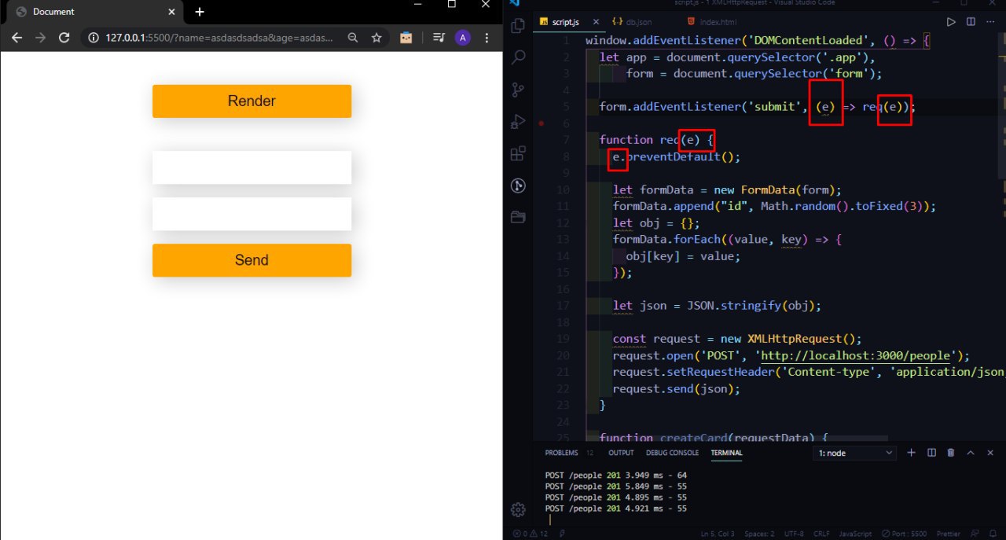Image resolution: width=1006 pixels, height=540 pixels.
Task: Open a new Chrome tab
Action: point(200,12)
